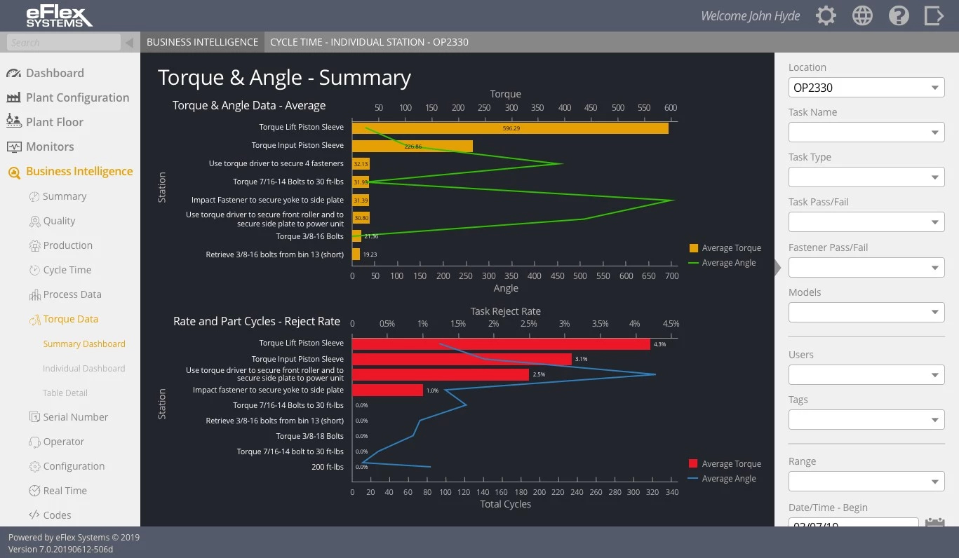Click the Summary Dashboard link
959x558 pixels.
[83, 343]
